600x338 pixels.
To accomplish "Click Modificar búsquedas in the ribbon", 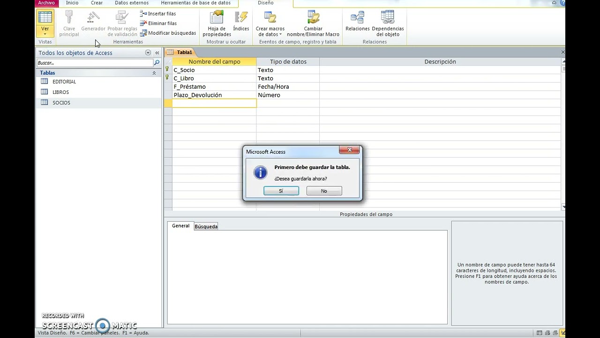I will (168, 33).
